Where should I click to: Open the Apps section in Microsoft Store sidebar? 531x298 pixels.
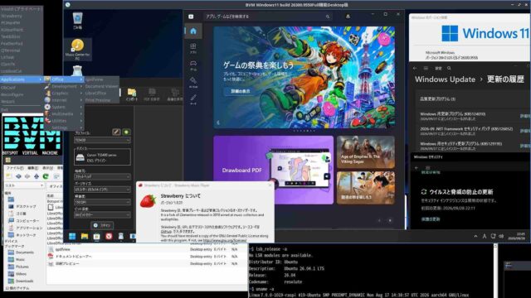(193, 48)
